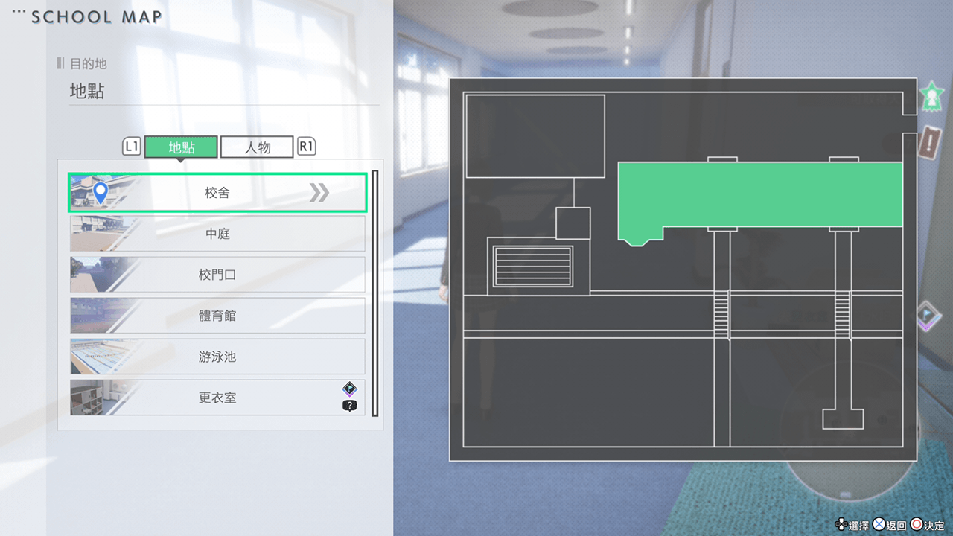Click the question mark badge on 更衣室

(x=349, y=406)
